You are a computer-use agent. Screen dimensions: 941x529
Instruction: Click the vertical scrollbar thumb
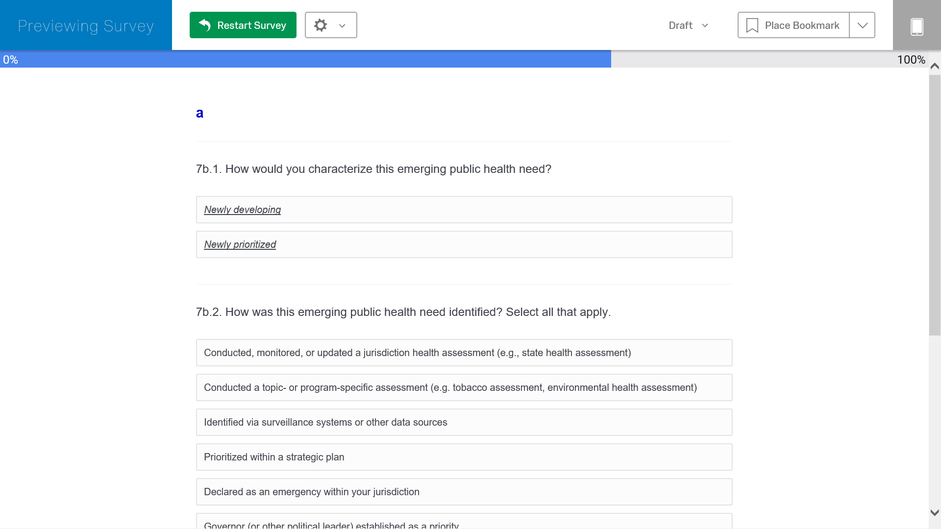click(935, 206)
